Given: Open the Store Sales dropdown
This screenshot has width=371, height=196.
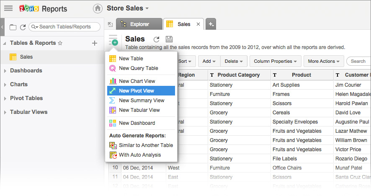Looking at the screenshot, I should (x=128, y=8).
